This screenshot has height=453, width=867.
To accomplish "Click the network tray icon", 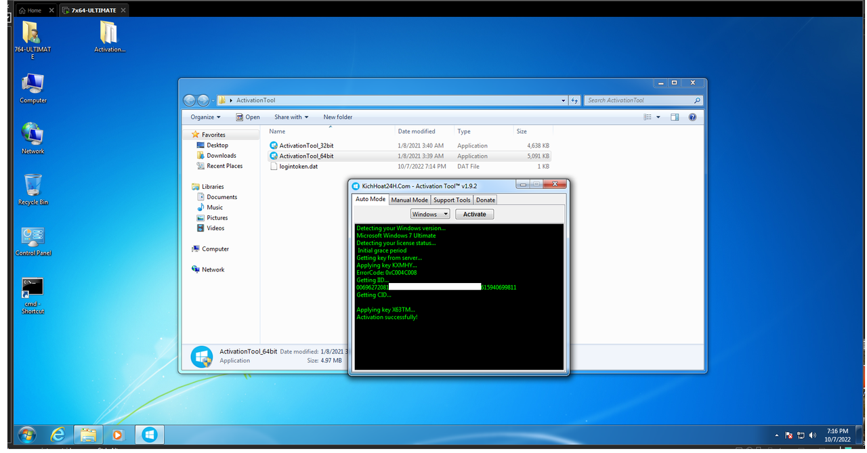I will [801, 435].
